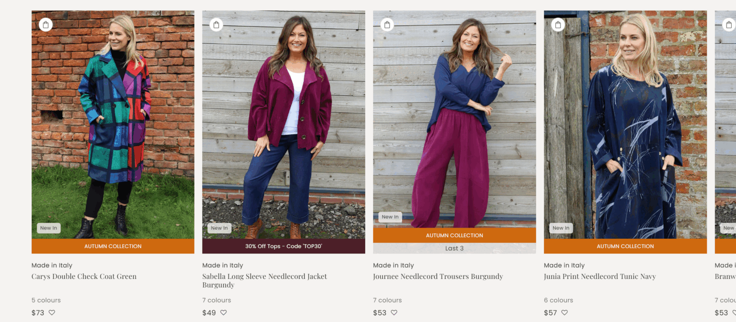The image size is (736, 322).
Task: Click quick-add bag icon on Journee trousers
Action: tap(387, 24)
